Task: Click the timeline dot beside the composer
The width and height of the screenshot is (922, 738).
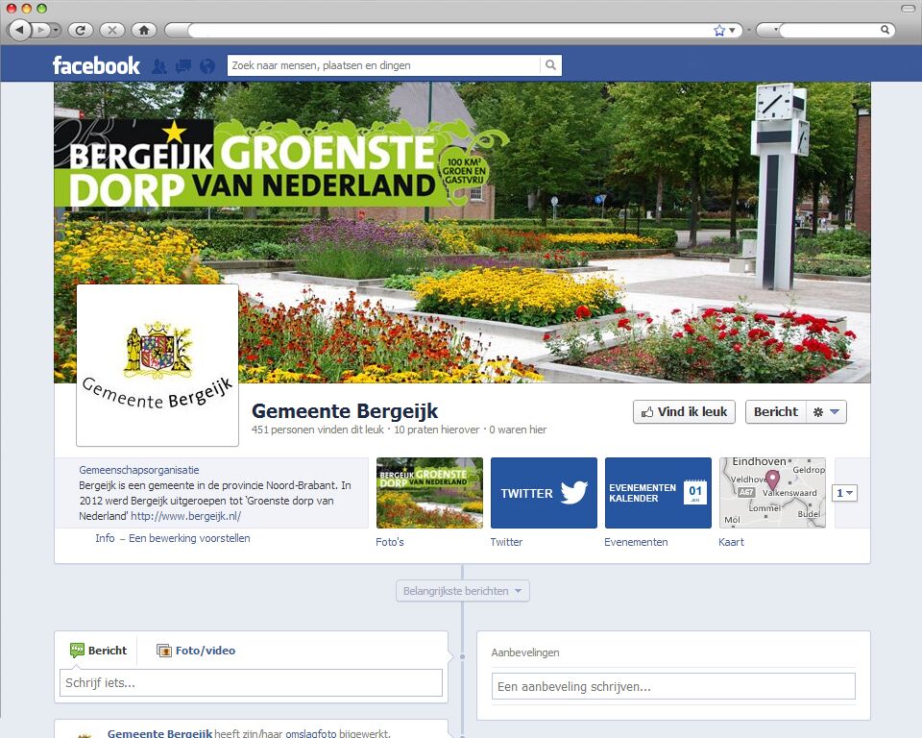Action: (x=462, y=656)
